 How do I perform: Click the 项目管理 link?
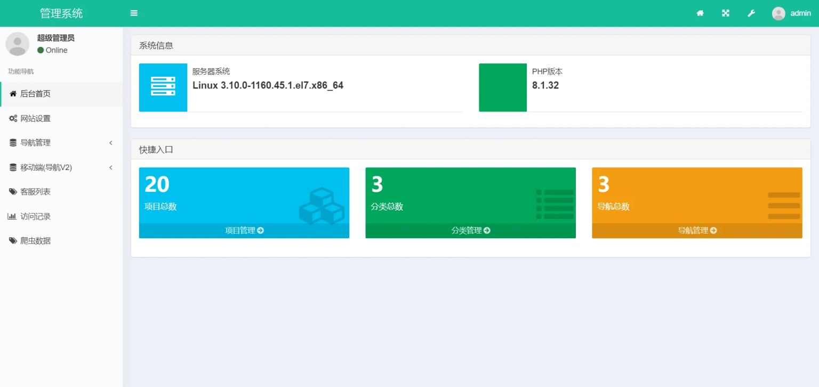(x=244, y=231)
